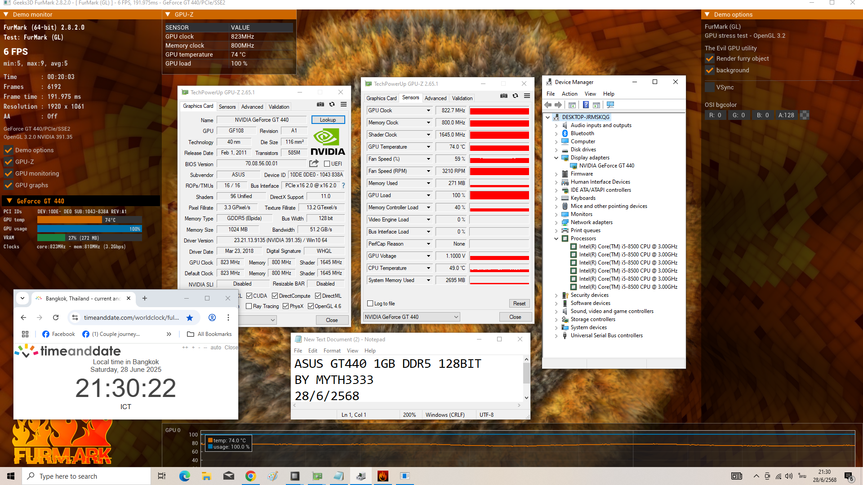The height and width of the screenshot is (485, 863).
Task: Open the hamburger menu in GPU-Z Sensors window
Action: pyautogui.click(x=527, y=96)
